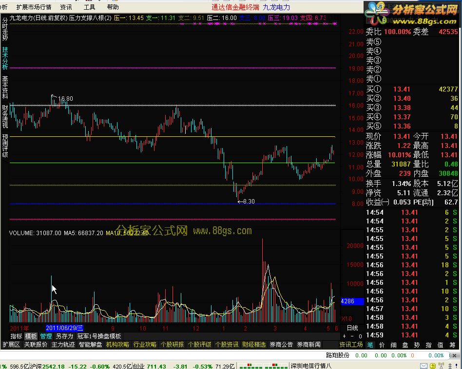Click the 管理 template button
This screenshot has width=462, height=369.
coord(46,336)
